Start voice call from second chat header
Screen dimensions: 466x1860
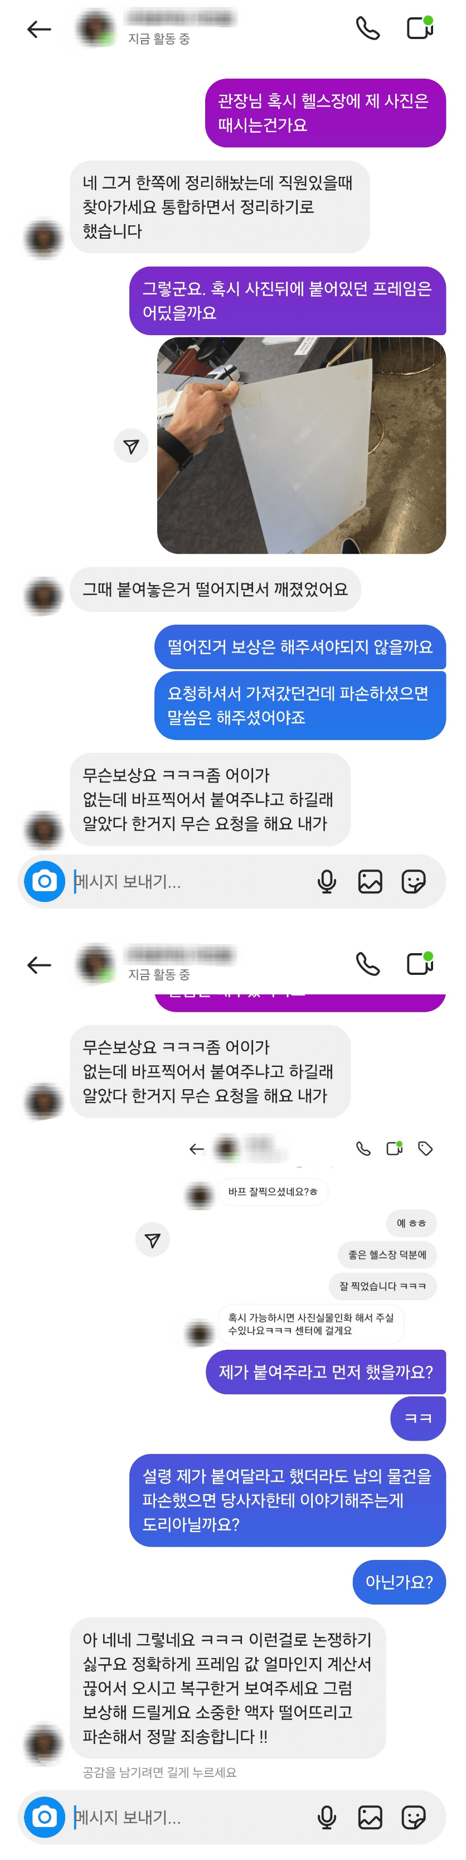368,964
